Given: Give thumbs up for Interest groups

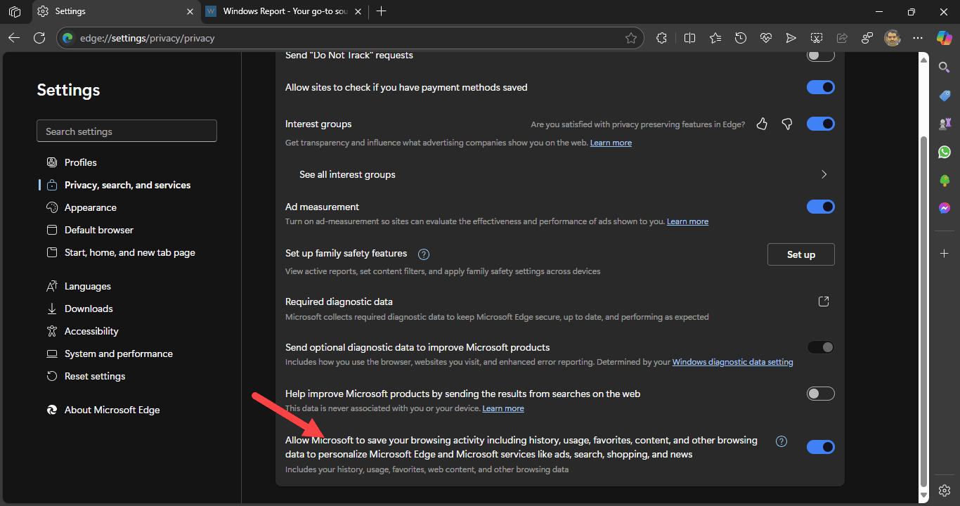Looking at the screenshot, I should point(762,124).
